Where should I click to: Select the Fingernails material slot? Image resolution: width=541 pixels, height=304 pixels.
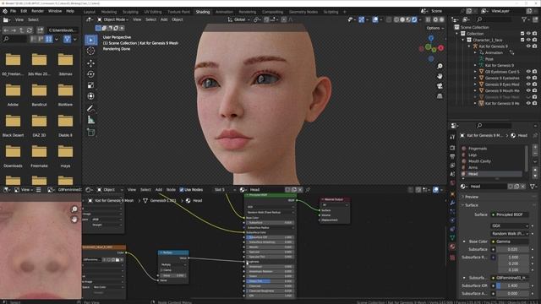tap(493, 149)
